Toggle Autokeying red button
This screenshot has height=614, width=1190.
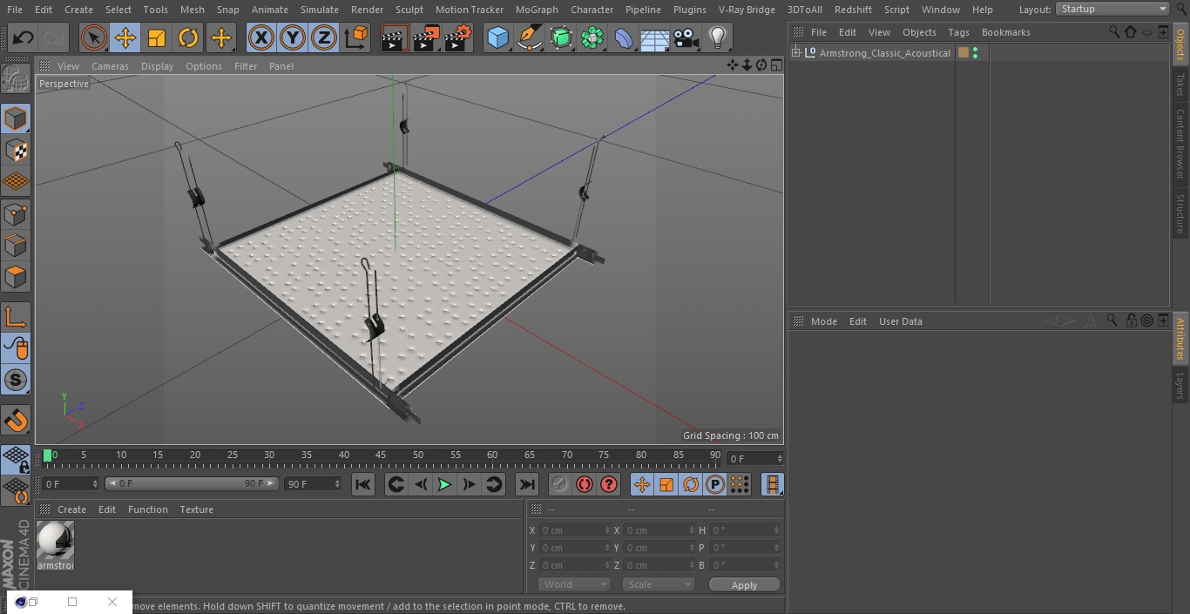[585, 484]
